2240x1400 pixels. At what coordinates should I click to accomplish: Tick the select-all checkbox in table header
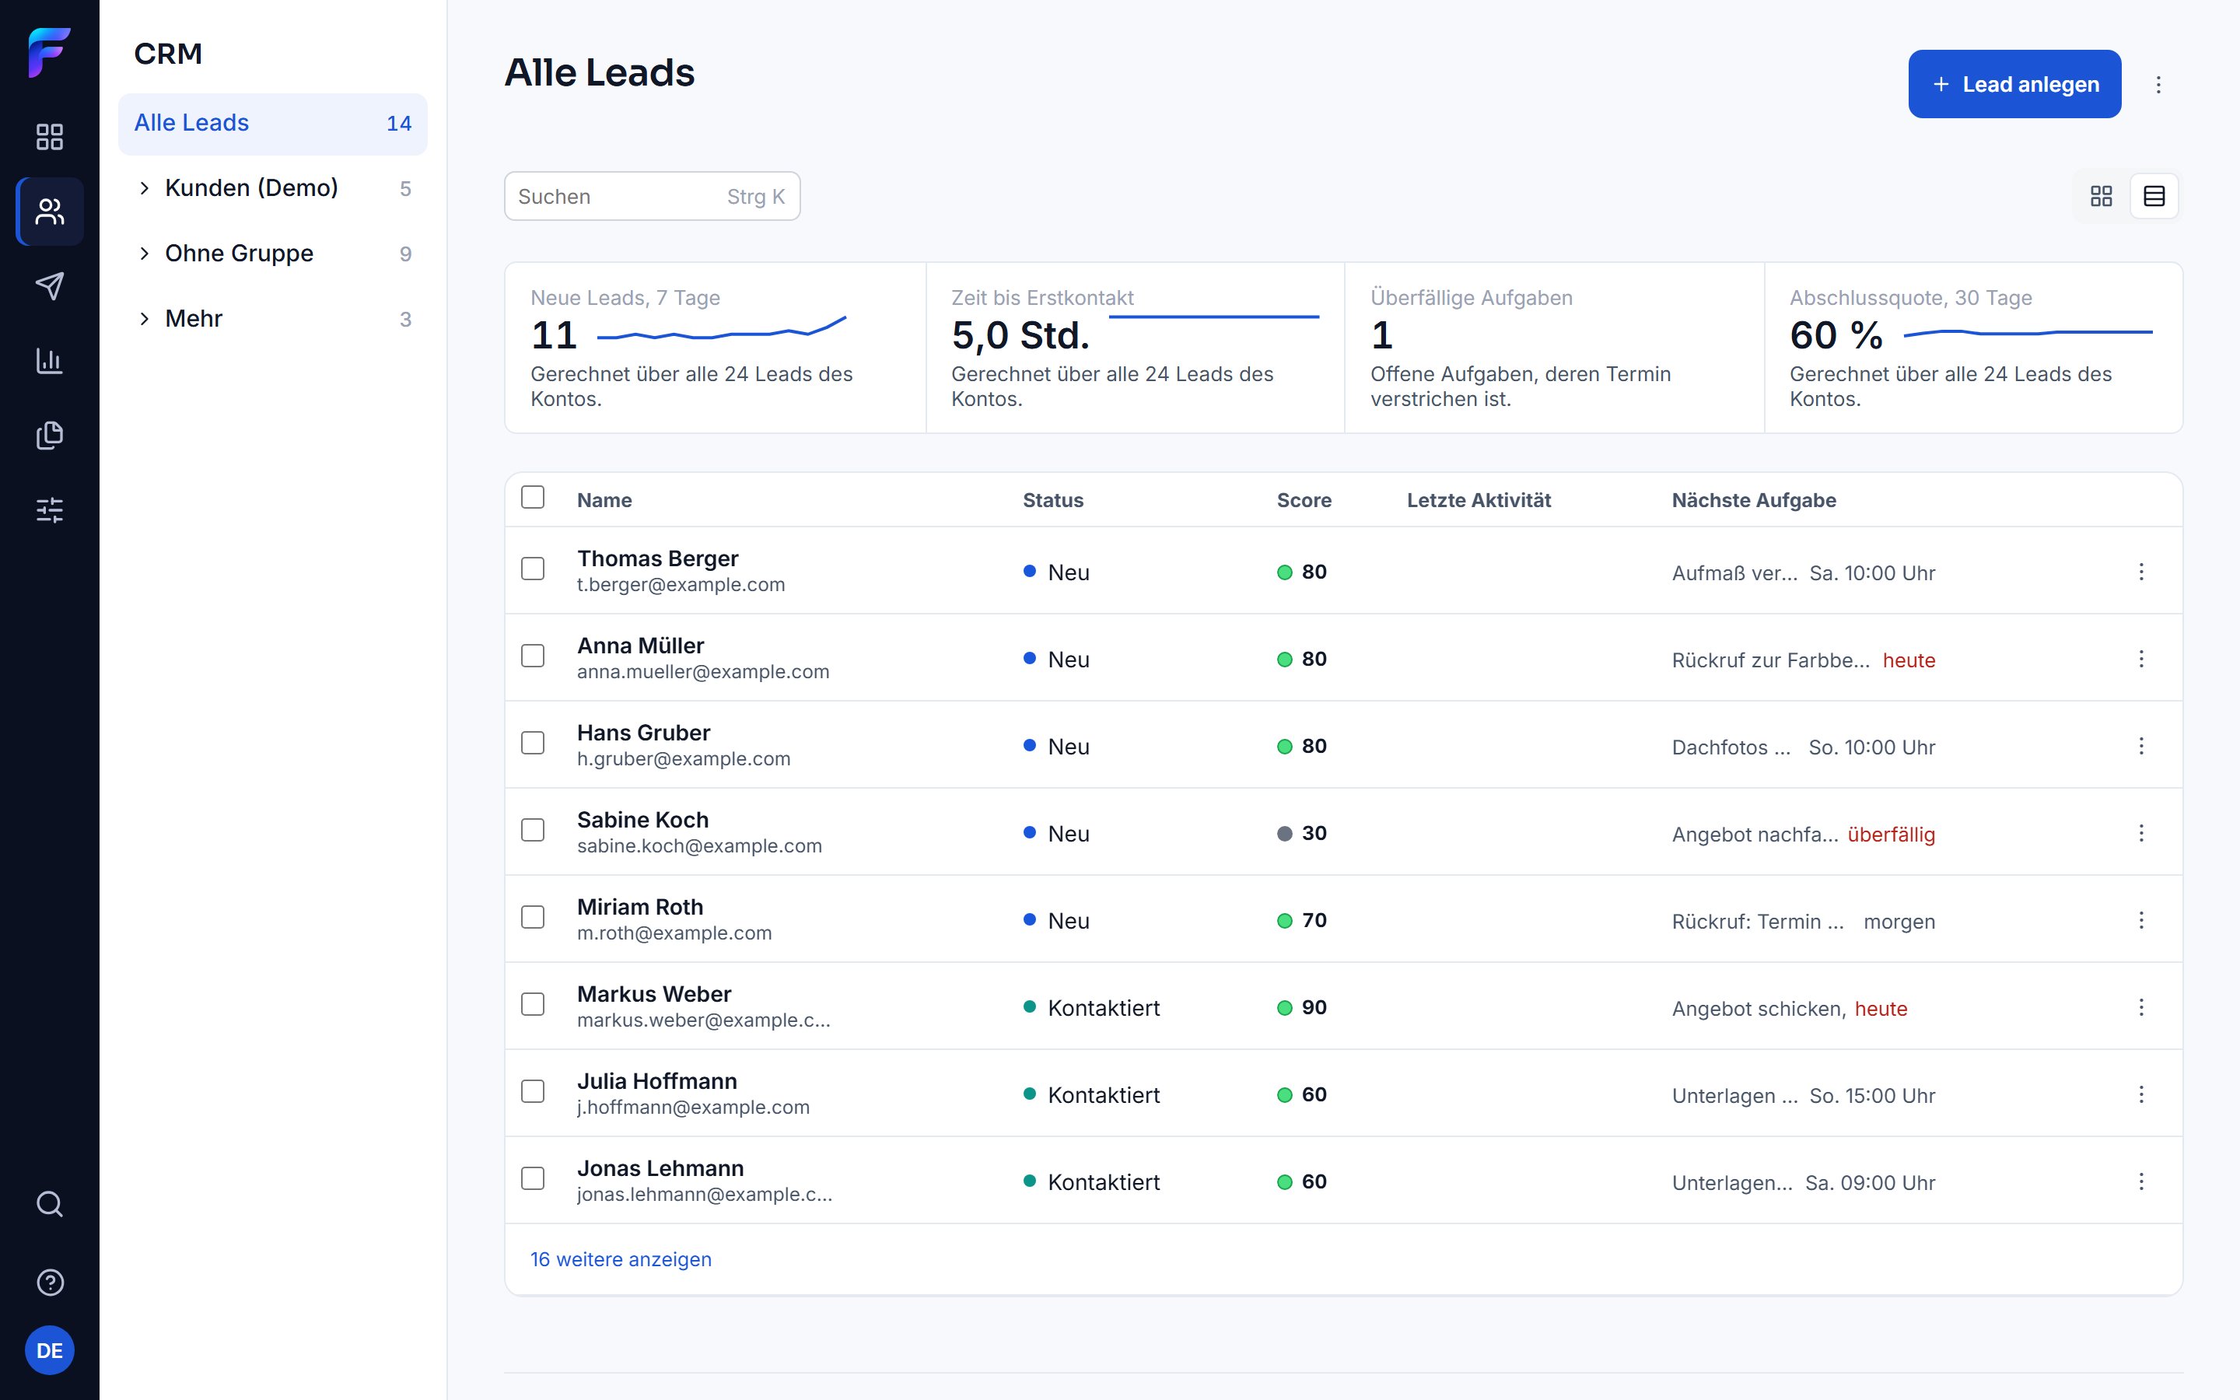pyautogui.click(x=533, y=497)
